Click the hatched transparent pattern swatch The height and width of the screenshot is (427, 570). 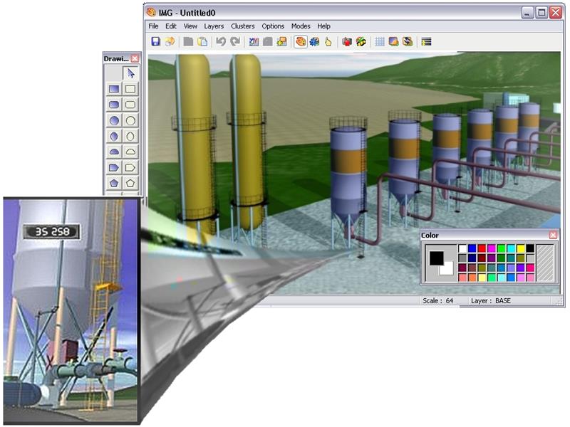(545, 263)
